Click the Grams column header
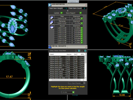Viewport: 133px width, 100px height. (x=69, y=54)
